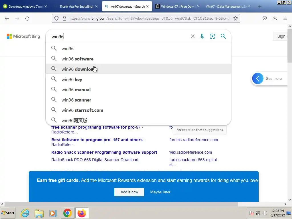Click 'Add it now' rewards button
Screen dimensions: 292x219
click(129, 192)
